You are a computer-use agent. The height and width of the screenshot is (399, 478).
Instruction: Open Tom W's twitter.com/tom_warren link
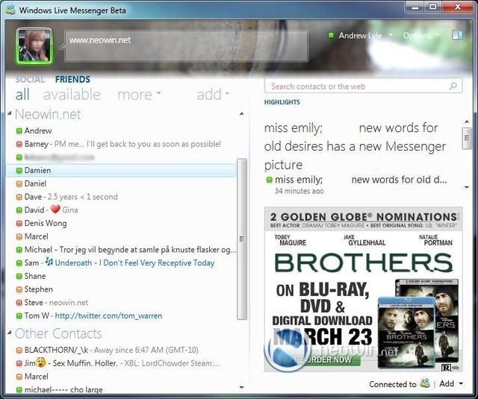tap(108, 316)
